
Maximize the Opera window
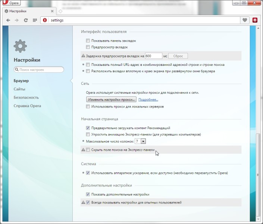click(244, 3)
